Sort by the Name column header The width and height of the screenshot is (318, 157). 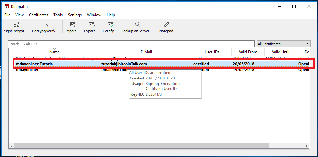click(x=54, y=52)
